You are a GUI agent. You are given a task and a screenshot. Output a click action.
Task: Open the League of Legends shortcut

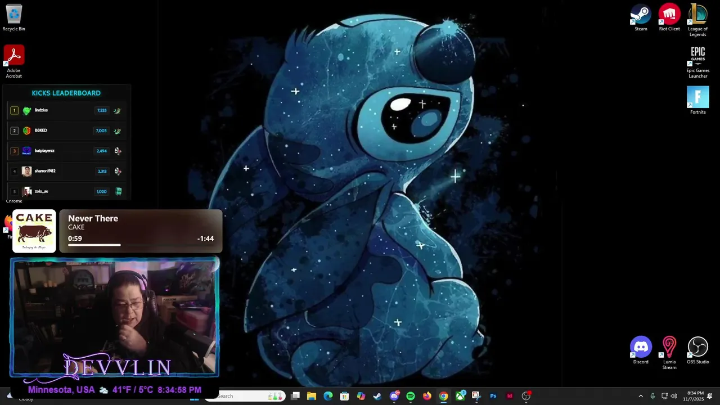tap(697, 20)
